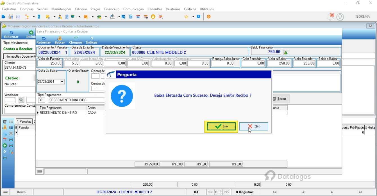377x196 pixels.
Task: Click the Retornar arrow in Baixa Financeiro window
Action: (44, 40)
